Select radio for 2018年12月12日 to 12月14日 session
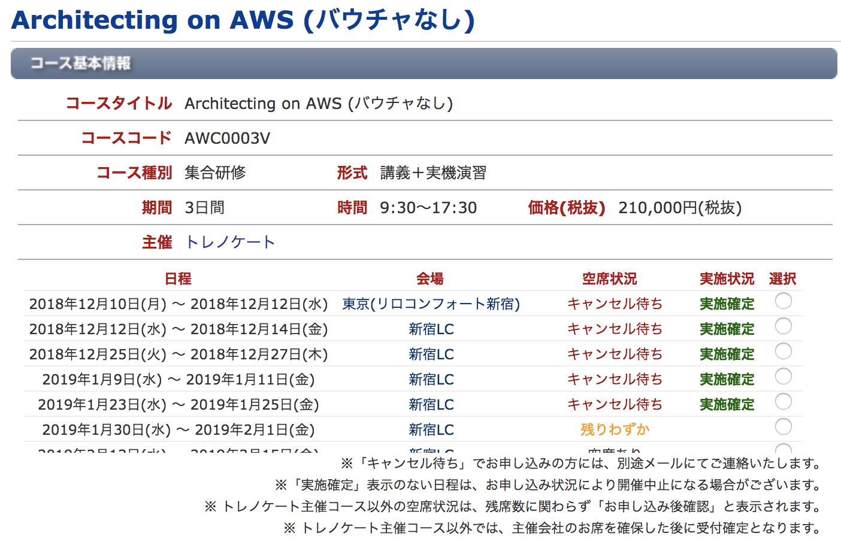This screenshot has width=841, height=551. tap(783, 326)
